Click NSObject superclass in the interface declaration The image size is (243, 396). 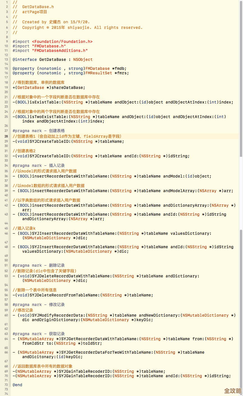83,59
